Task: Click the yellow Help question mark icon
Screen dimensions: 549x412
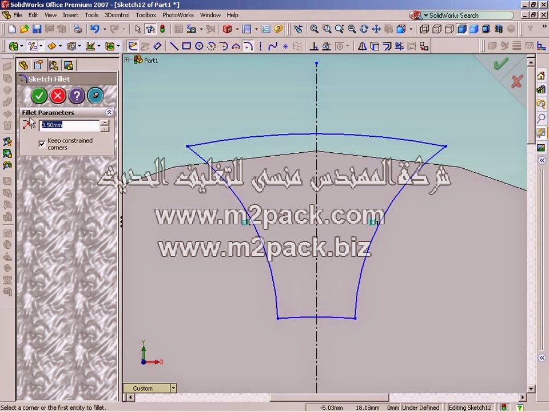Action: 279,29
